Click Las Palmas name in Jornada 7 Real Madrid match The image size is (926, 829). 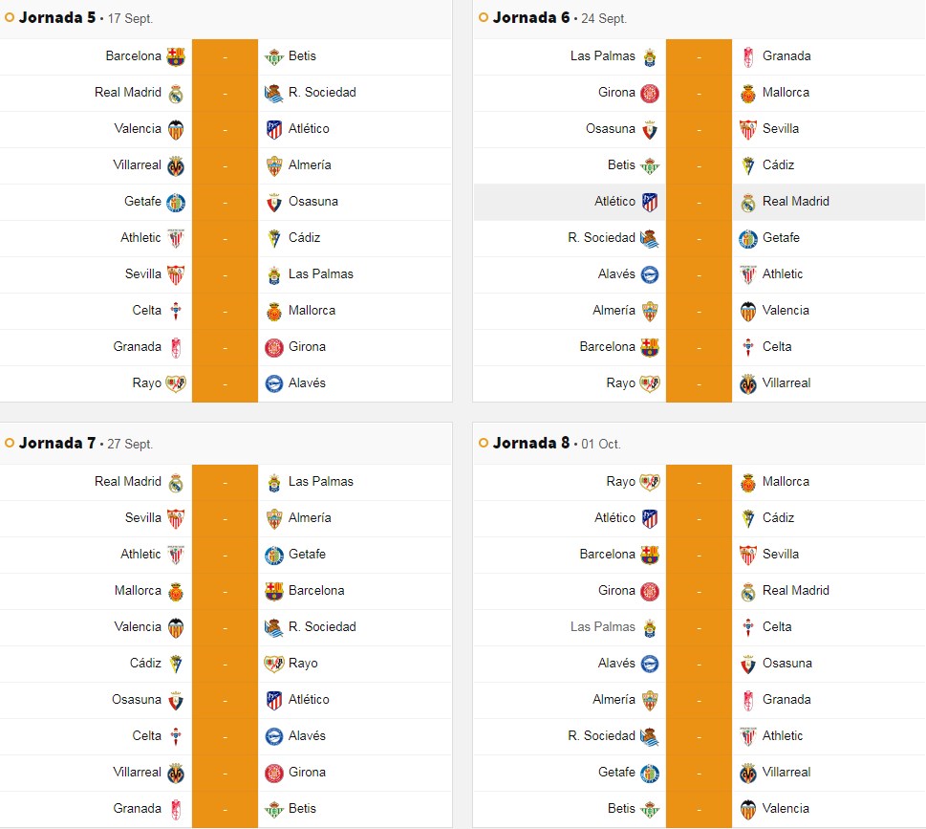pyautogui.click(x=321, y=482)
